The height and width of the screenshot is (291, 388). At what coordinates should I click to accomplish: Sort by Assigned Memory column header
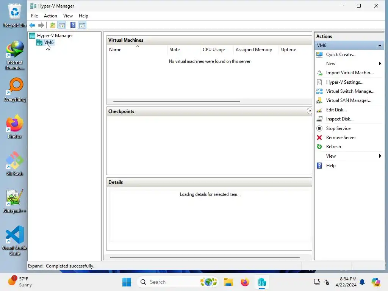[x=256, y=50]
